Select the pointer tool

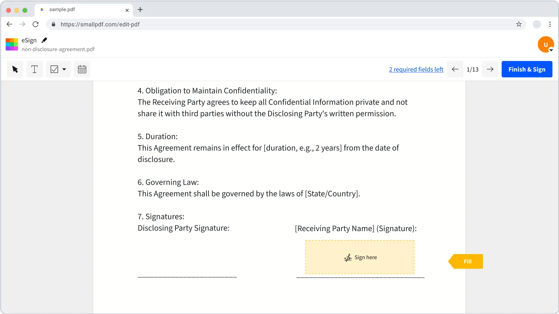(14, 69)
